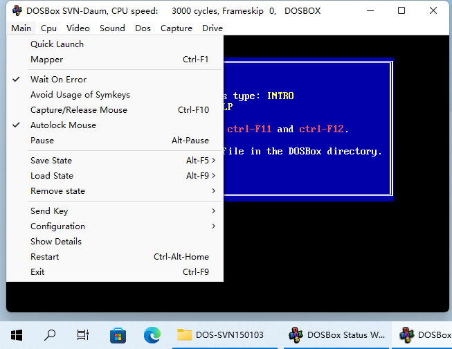
Task: Choose Restart from the menu
Action: tap(115, 257)
